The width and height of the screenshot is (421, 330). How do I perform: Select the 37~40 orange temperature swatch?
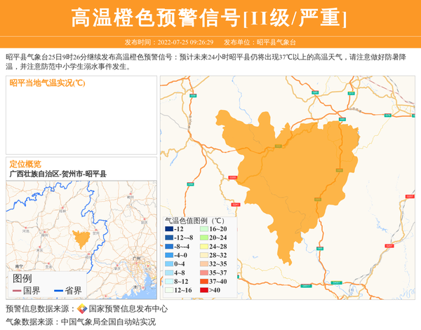tap(204, 281)
